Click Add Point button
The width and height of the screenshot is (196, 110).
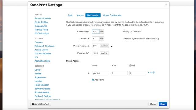98,80
